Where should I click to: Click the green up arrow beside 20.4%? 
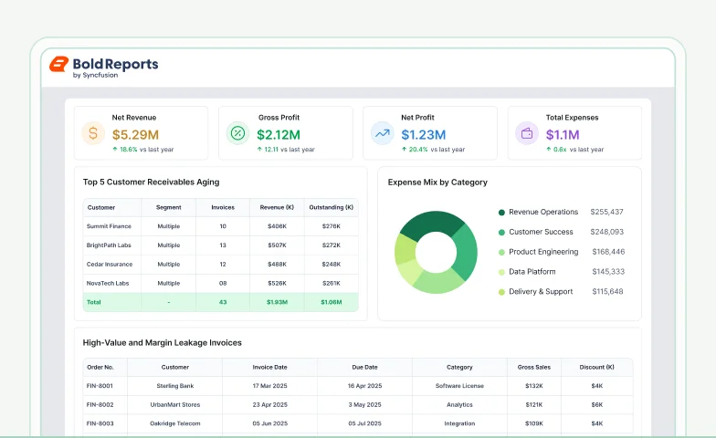pos(404,150)
